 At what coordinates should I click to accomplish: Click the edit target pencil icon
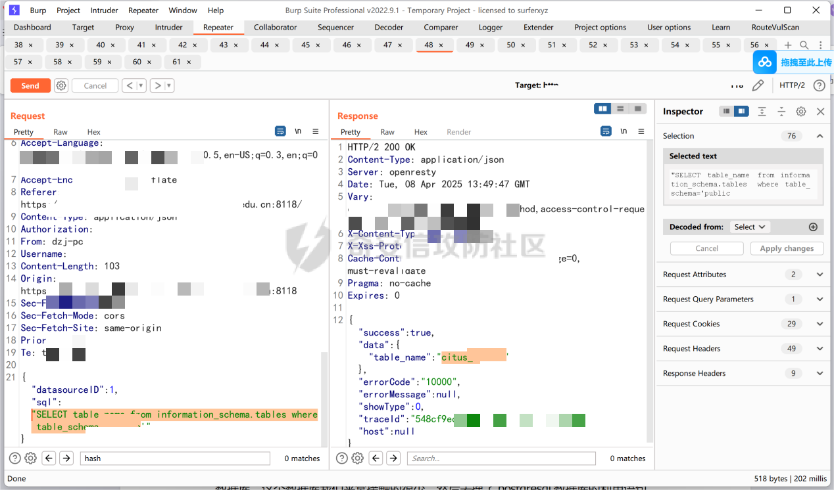758,85
